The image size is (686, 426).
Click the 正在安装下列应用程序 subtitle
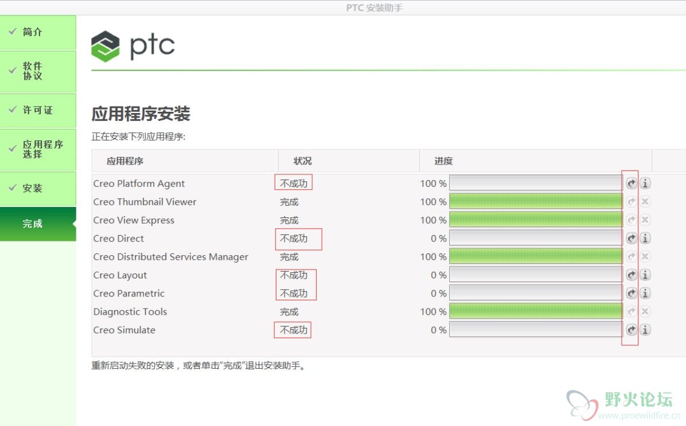click(x=138, y=137)
